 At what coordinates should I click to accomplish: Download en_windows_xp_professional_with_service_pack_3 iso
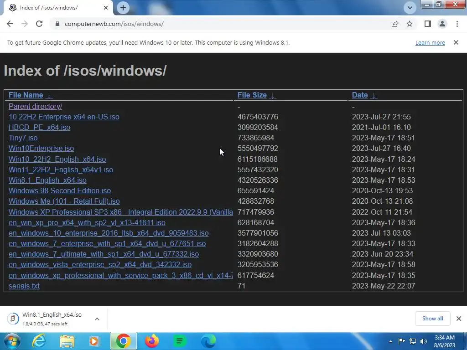tap(120, 276)
